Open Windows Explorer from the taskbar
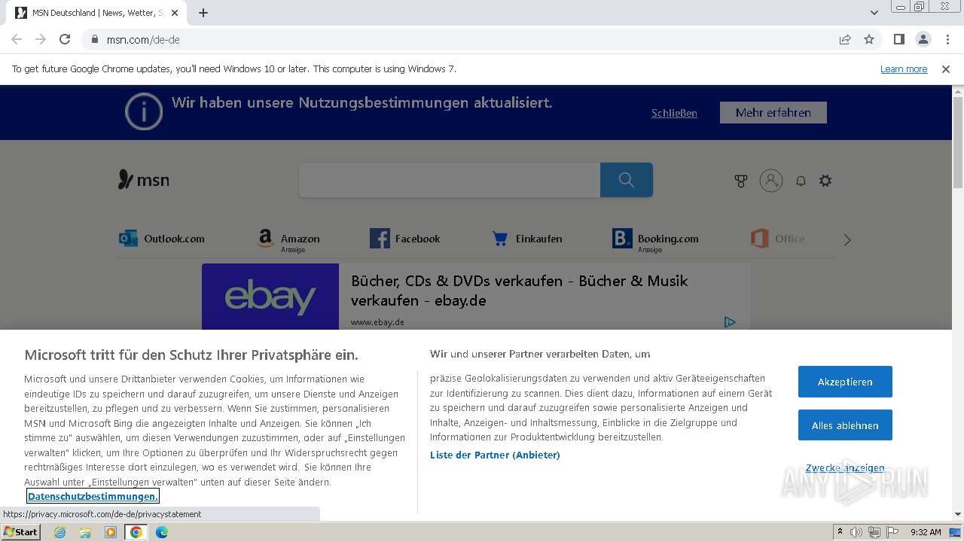Viewport: 964px width, 542px height. click(85, 532)
